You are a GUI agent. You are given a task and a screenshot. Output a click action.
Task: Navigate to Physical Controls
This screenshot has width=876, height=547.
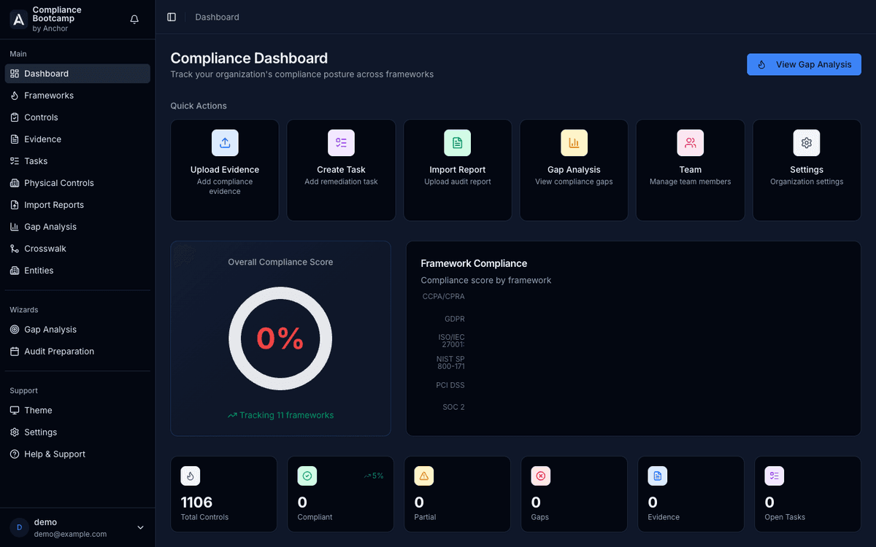coord(77,183)
